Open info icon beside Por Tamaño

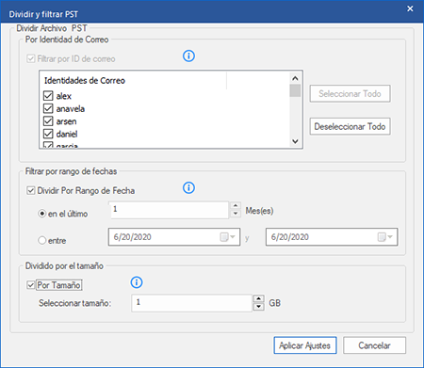137,282
